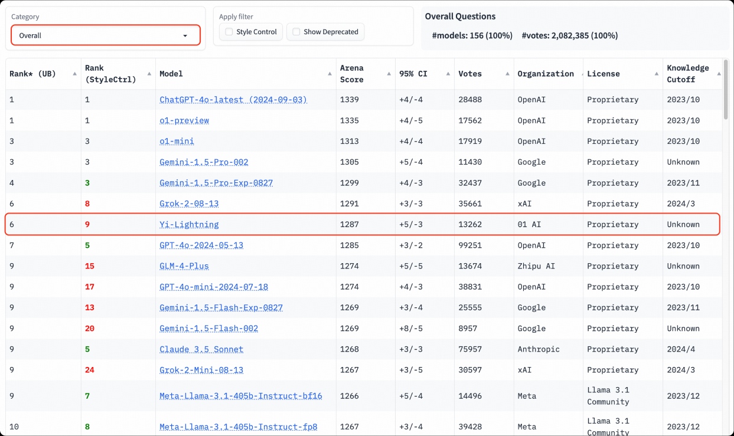Sort the Model column using its arrows

(x=330, y=74)
